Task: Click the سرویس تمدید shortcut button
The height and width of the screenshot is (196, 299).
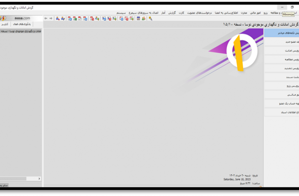Action: click(x=282, y=68)
